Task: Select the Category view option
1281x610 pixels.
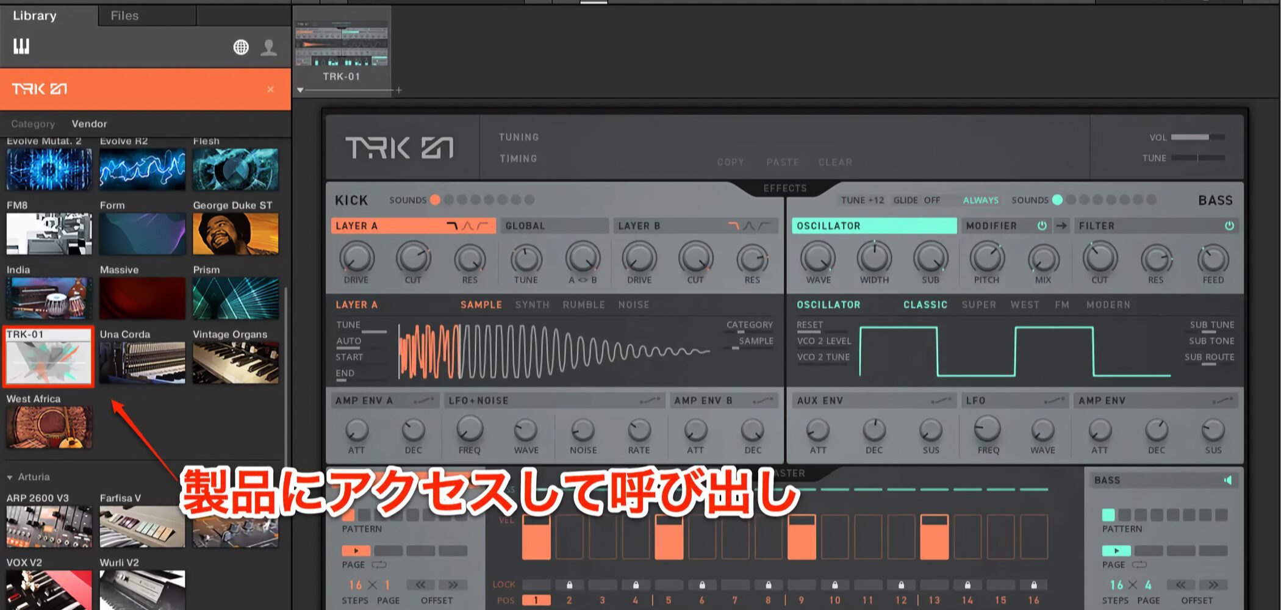Action: tap(33, 124)
